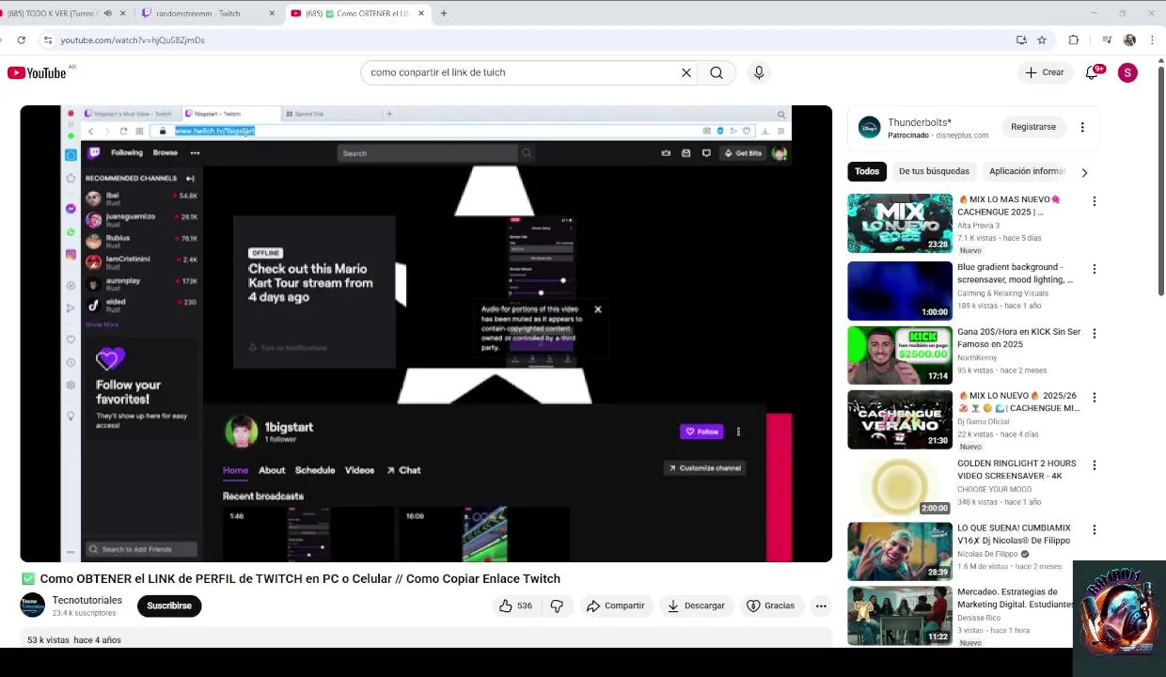This screenshot has width=1166, height=677.
Task: Open the Chrome extensions puzzle icon
Action: pos(1074,39)
